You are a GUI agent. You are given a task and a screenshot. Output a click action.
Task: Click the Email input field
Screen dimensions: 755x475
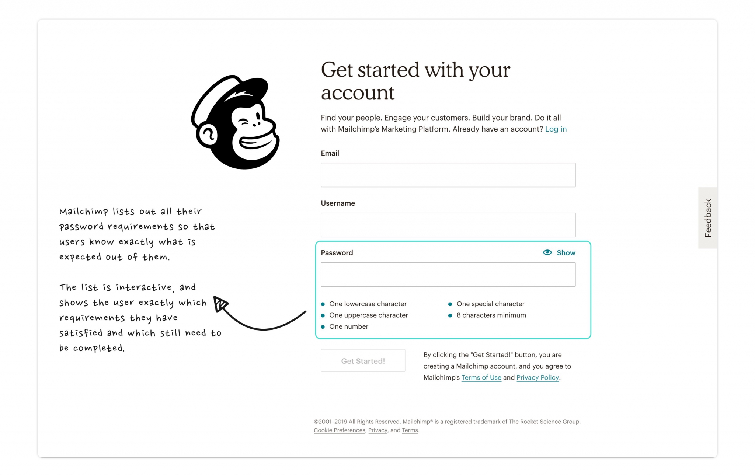pyautogui.click(x=448, y=175)
